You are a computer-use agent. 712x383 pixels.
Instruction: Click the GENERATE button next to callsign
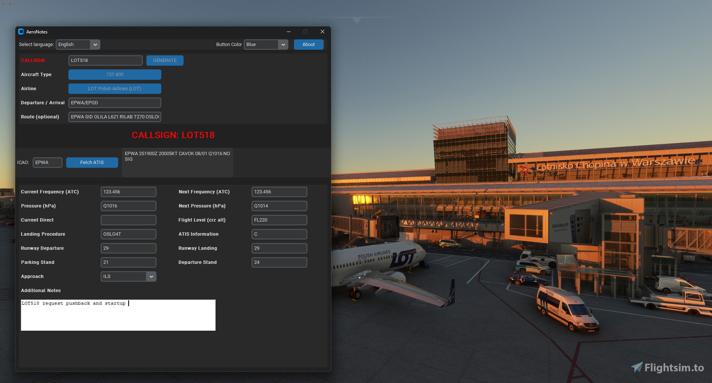(x=165, y=60)
